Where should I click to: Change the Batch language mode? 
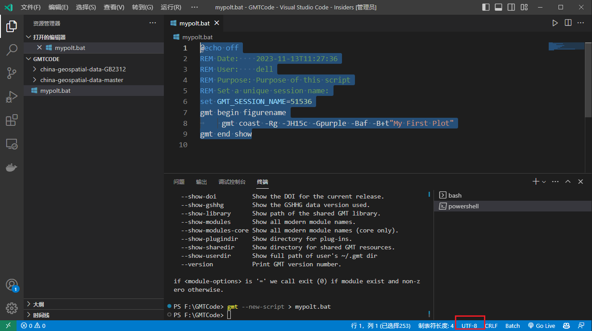[x=513, y=326]
